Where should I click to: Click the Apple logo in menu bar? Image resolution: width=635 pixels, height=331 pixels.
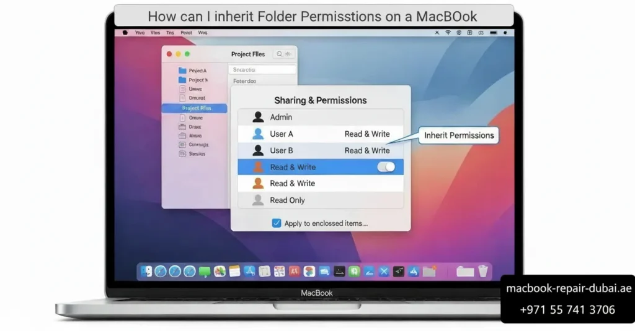click(x=125, y=32)
